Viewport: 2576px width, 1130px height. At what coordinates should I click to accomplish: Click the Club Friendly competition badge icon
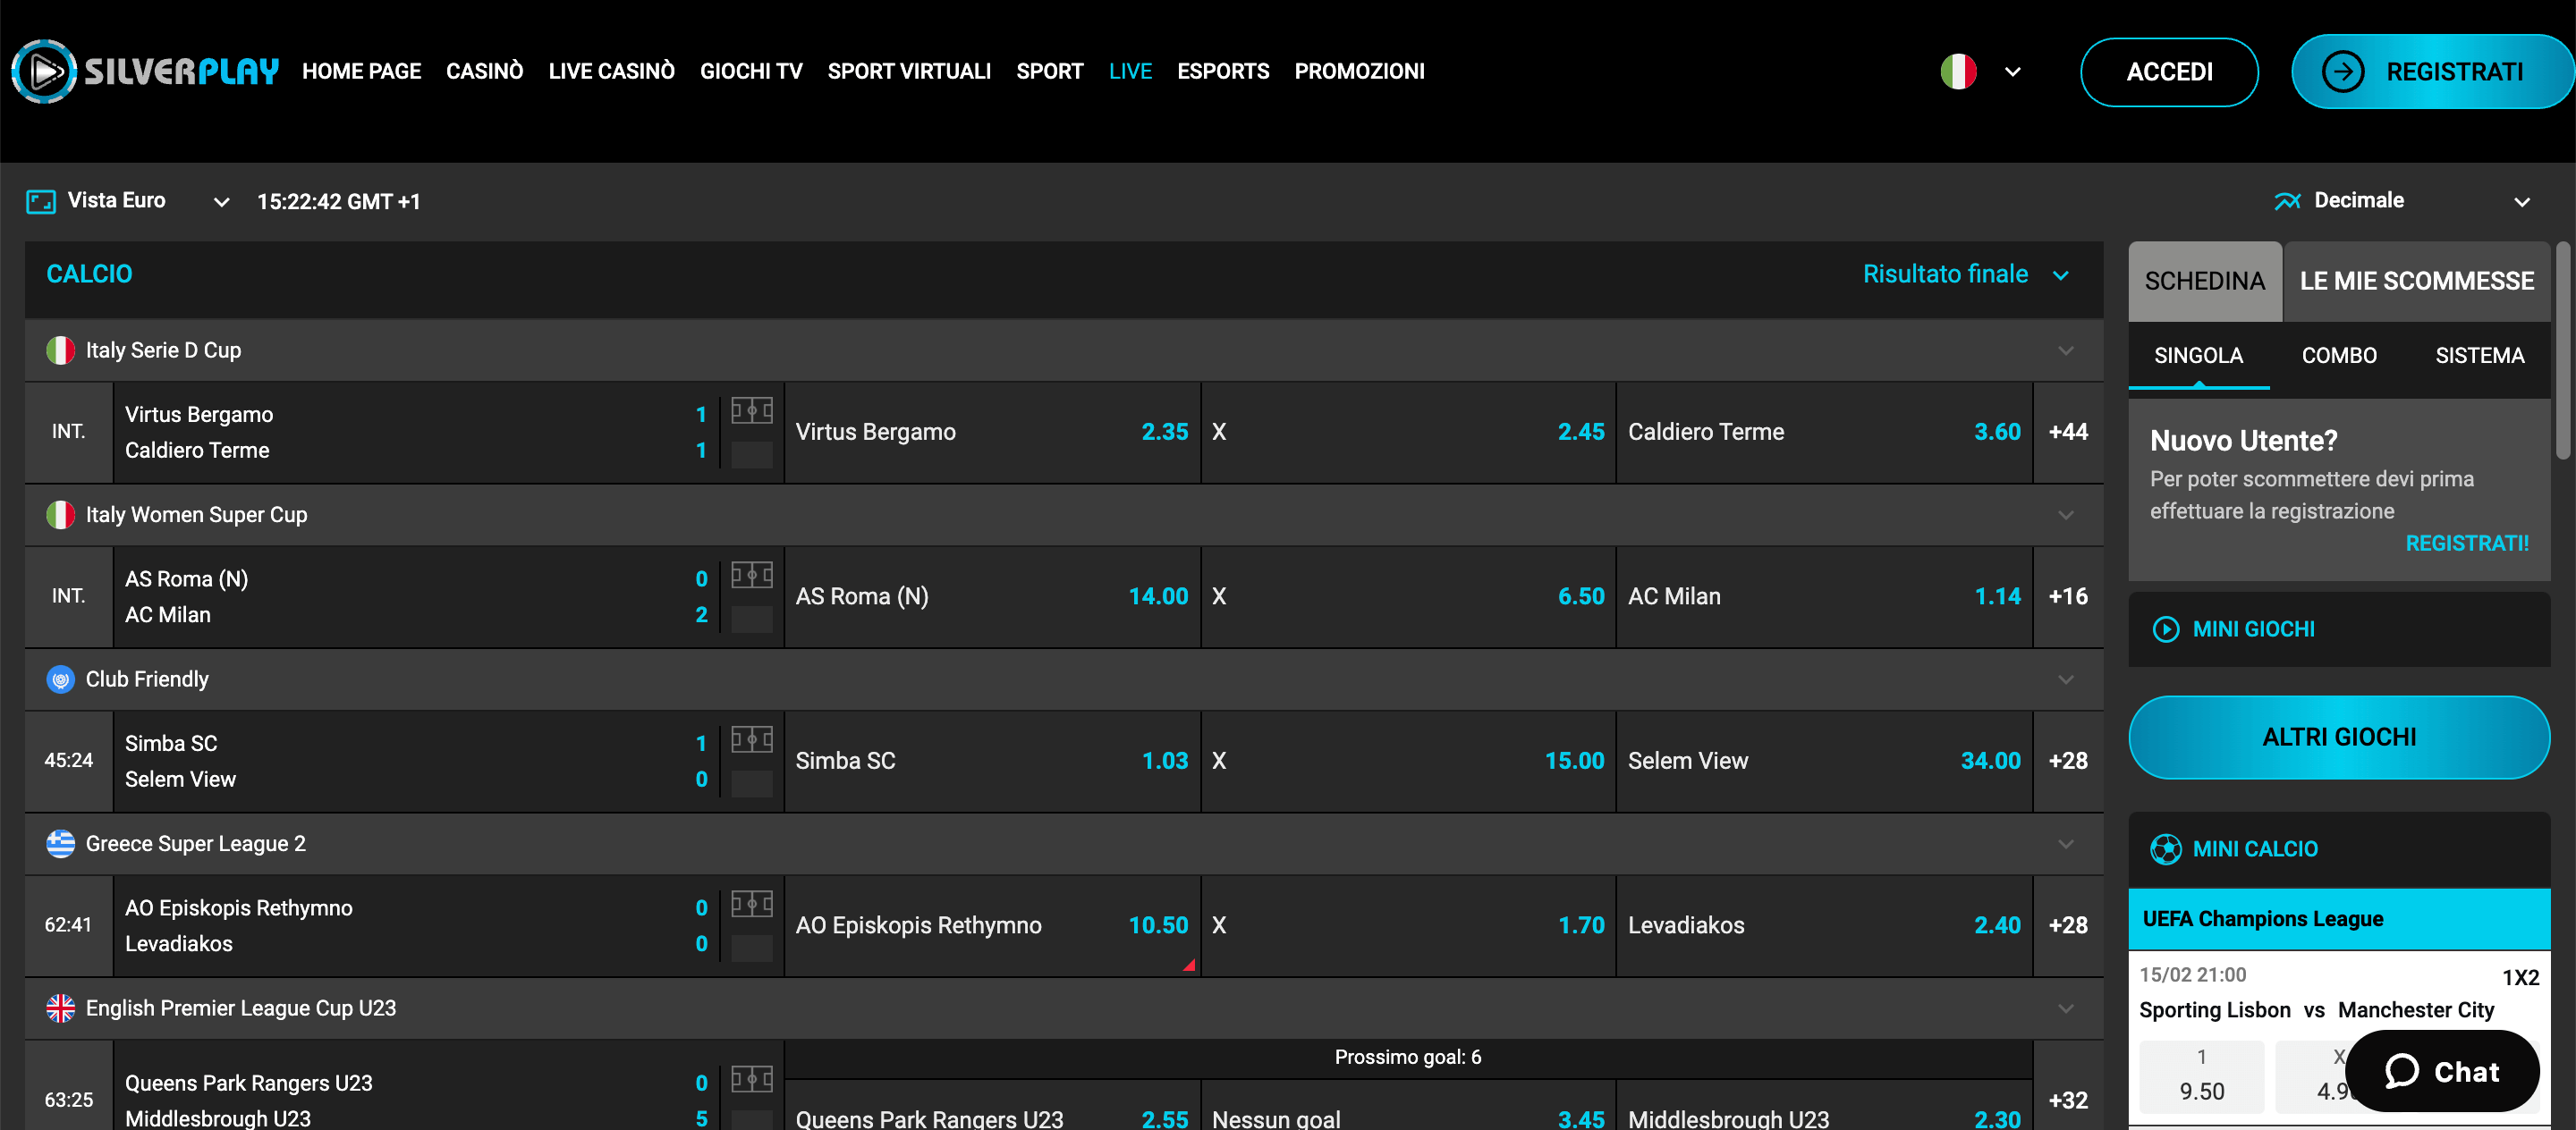(61, 679)
